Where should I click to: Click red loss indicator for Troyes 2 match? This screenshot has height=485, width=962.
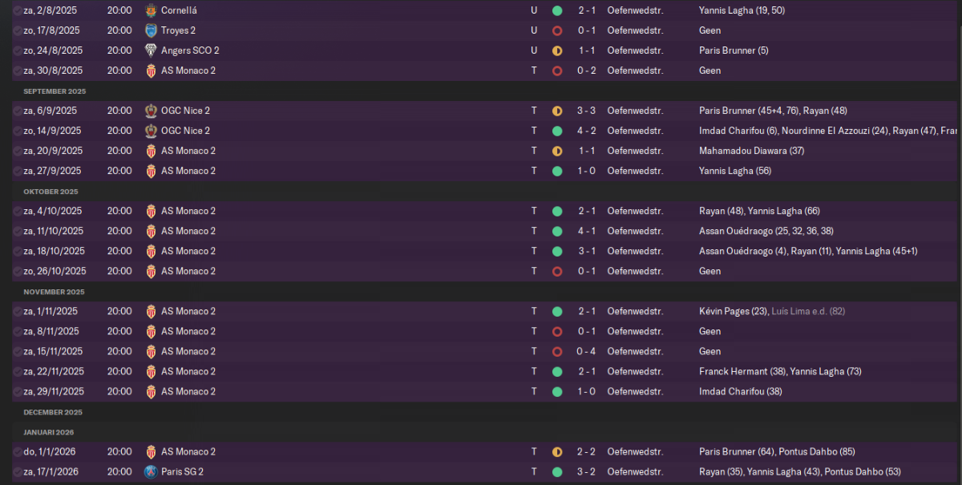(x=557, y=30)
